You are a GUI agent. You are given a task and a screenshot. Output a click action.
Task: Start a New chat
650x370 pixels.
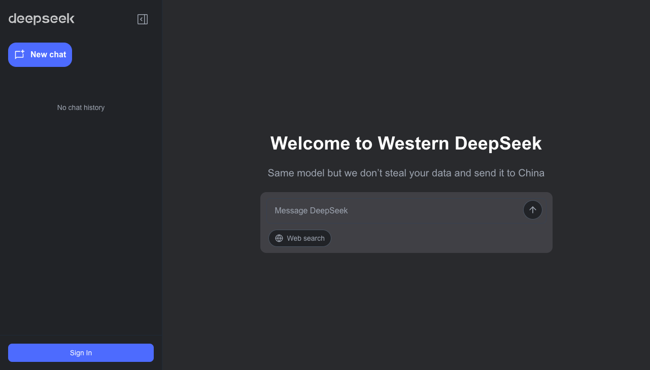pyautogui.click(x=40, y=55)
